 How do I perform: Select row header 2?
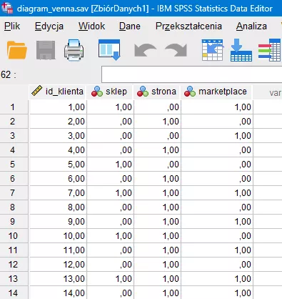14,122
